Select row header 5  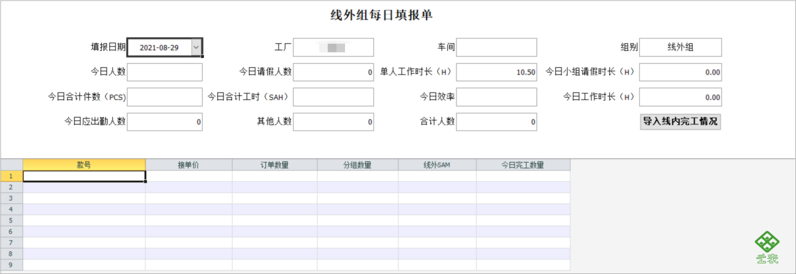coord(11,220)
